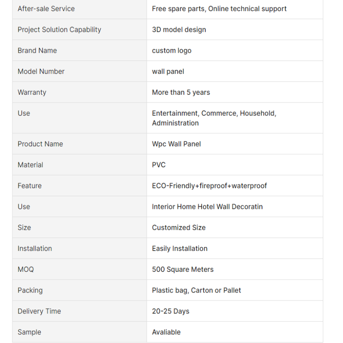The image size is (343, 343).
Task: Select the Free spare parts, Online technical support text
Action: (219, 9)
